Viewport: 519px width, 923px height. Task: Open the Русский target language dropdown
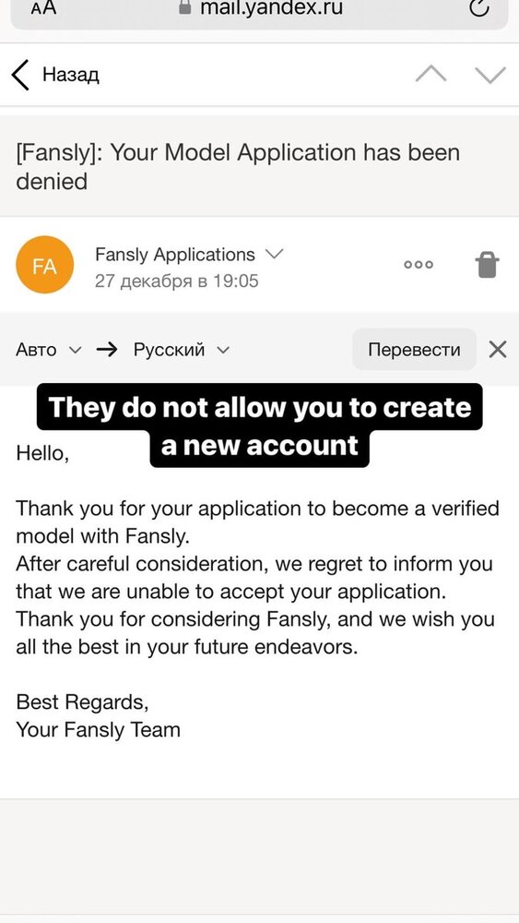(181, 350)
